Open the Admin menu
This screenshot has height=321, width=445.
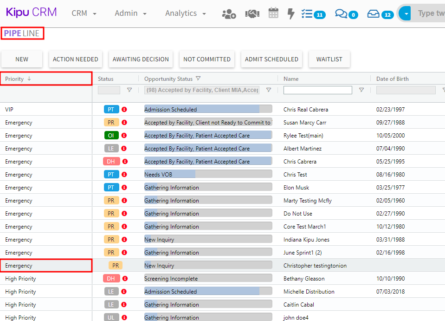(x=130, y=13)
